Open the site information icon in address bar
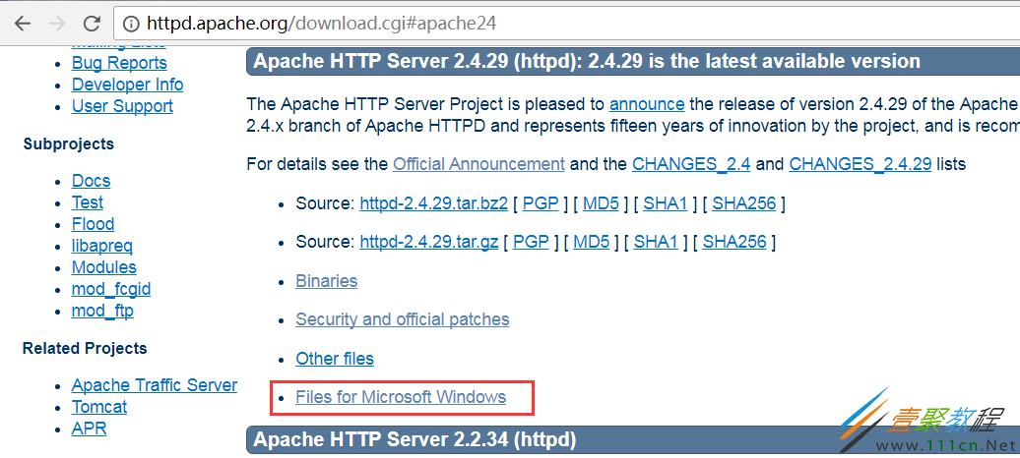 tap(131, 24)
